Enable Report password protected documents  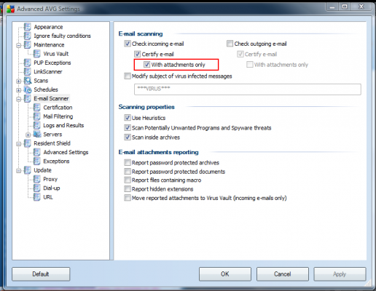128,172
